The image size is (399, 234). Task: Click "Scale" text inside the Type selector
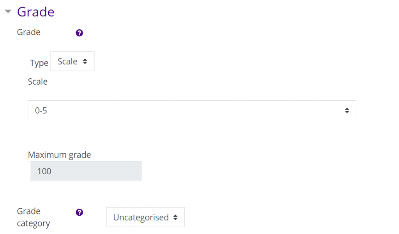67,62
